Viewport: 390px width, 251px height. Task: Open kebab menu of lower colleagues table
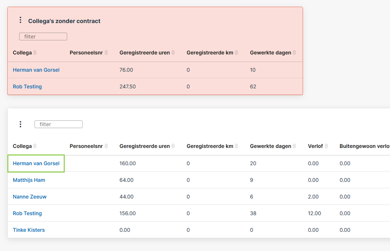point(21,124)
